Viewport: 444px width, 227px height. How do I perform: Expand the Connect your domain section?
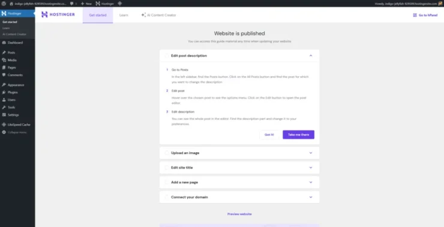[311, 197]
